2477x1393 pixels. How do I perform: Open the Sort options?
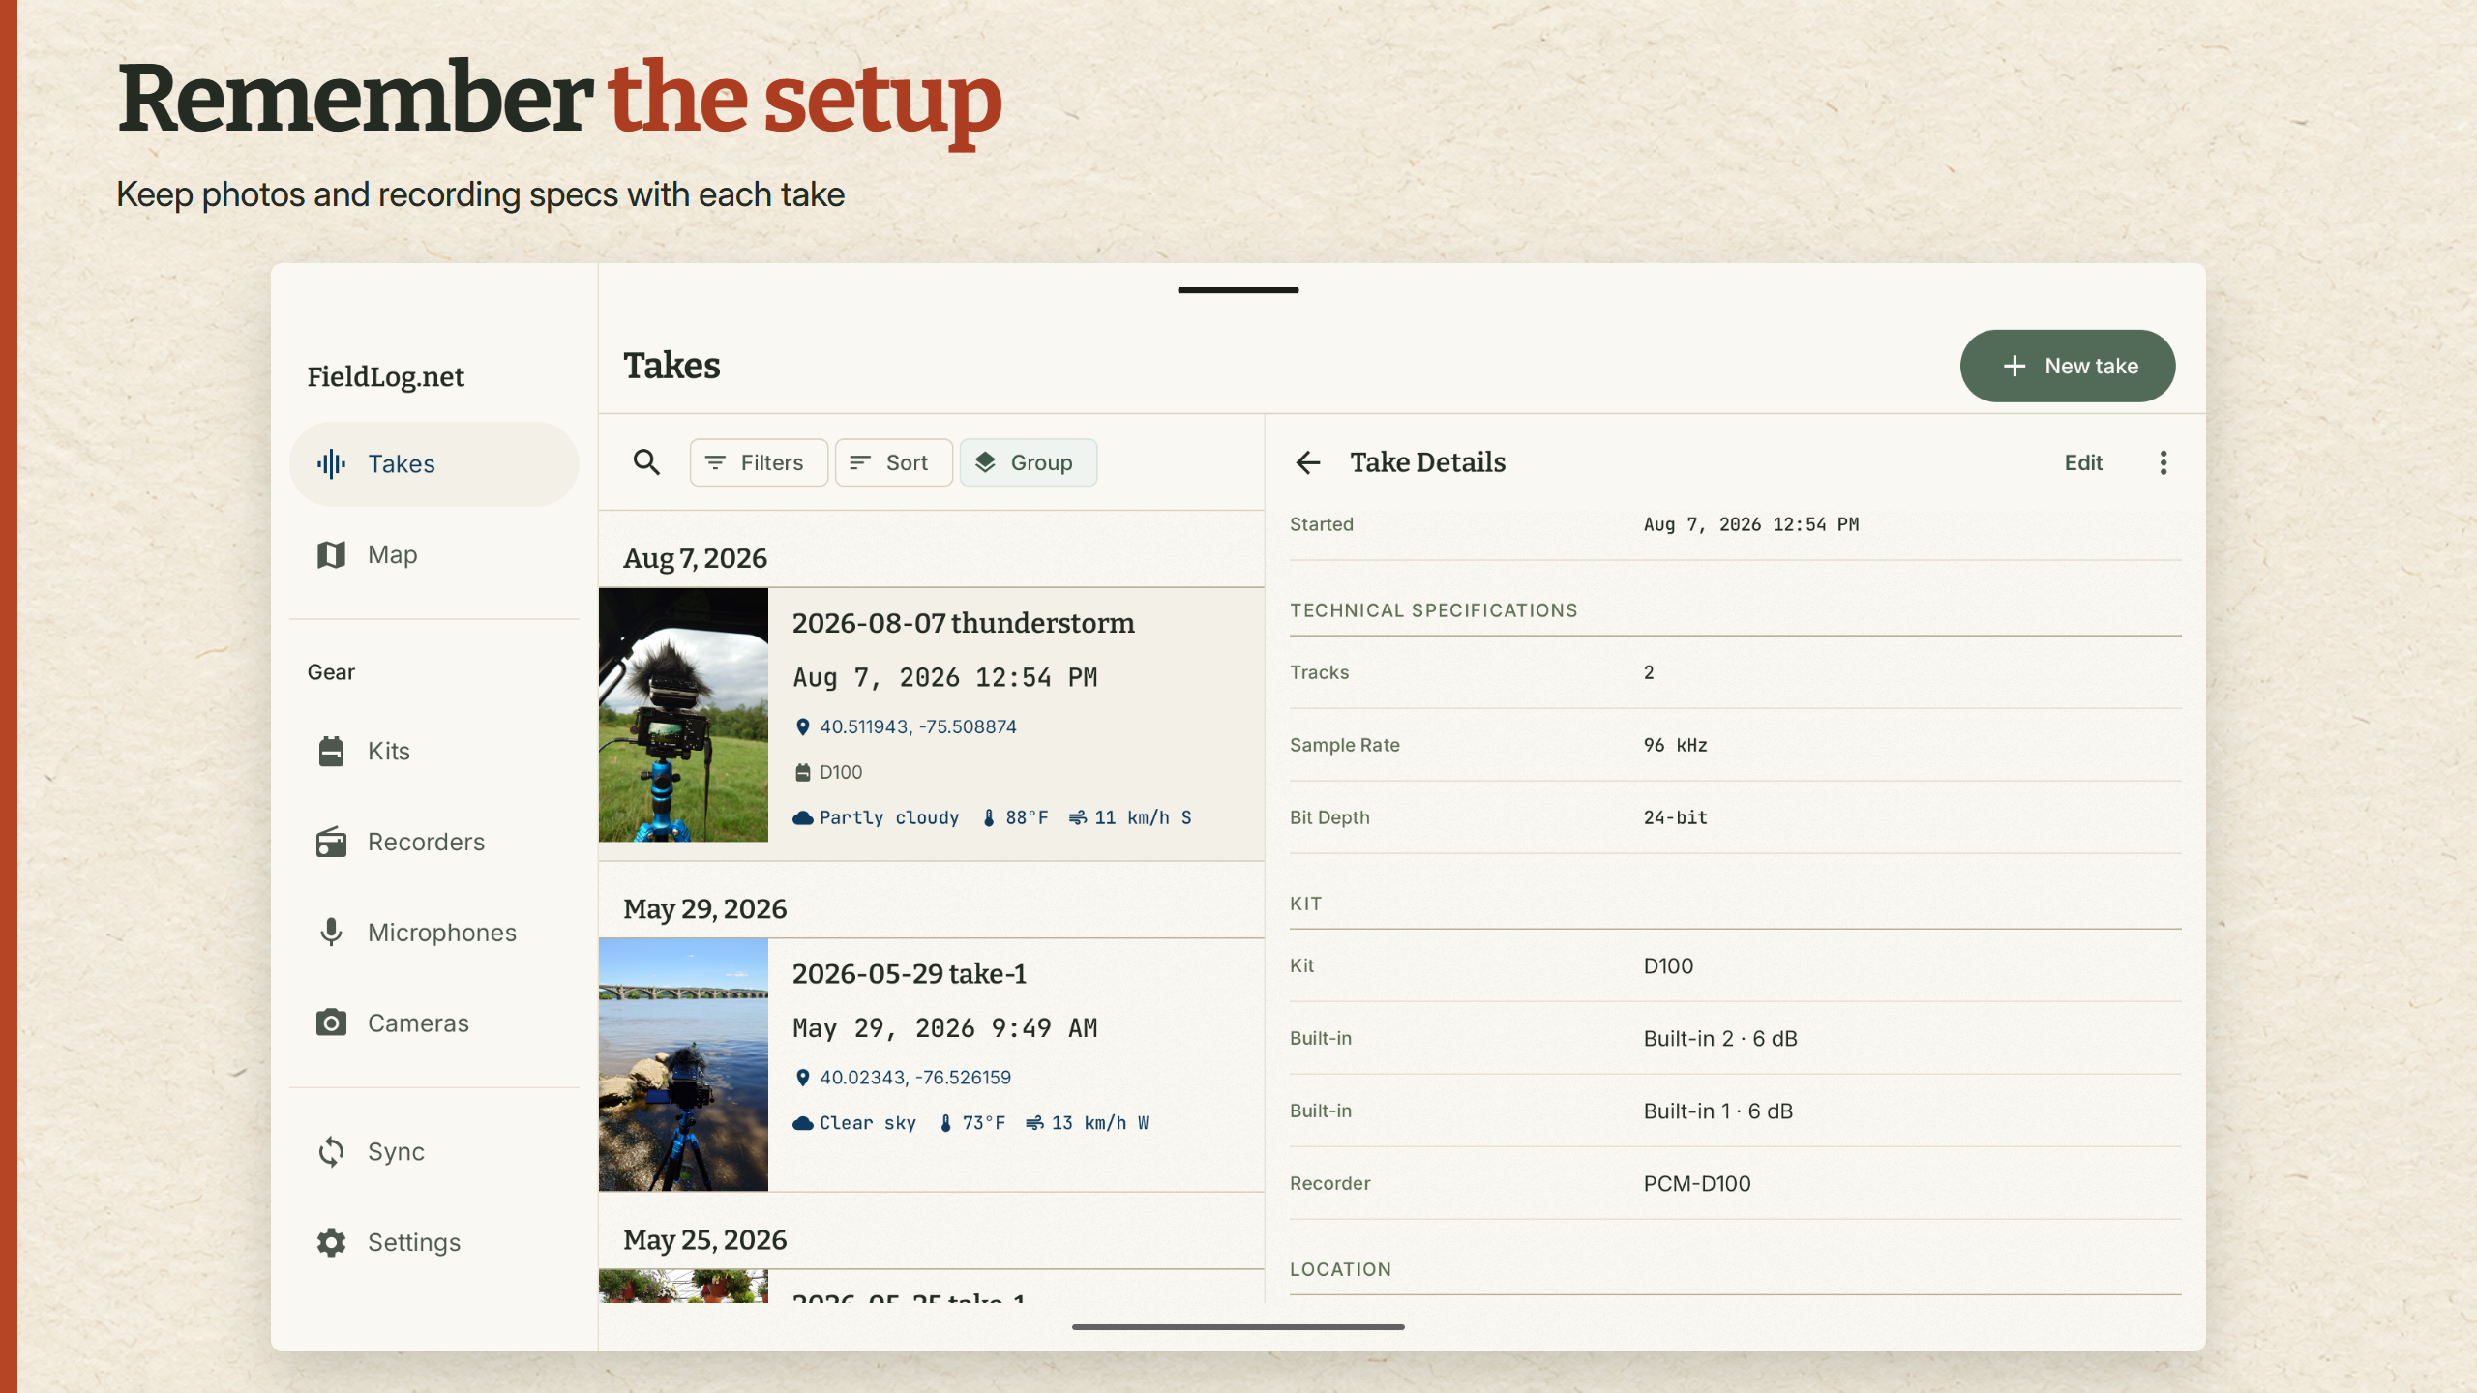tap(893, 462)
